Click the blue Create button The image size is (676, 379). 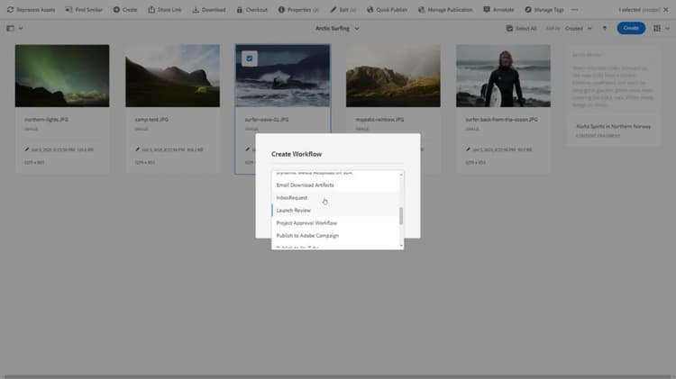(631, 28)
